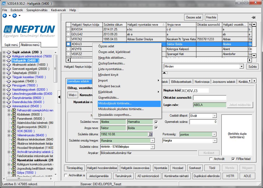Select Módosítások története from context menu
The width and height of the screenshot is (263, 188).
click(129, 104)
